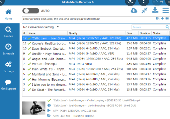Click the down arrow in URL field
Image resolution: width=170 pixels, height=119 pixels.
(162, 19)
